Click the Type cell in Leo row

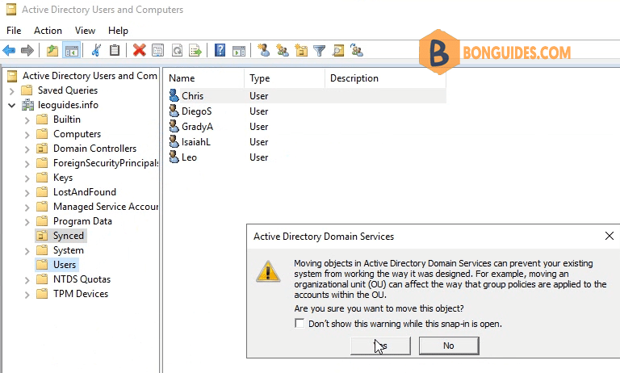click(x=258, y=157)
